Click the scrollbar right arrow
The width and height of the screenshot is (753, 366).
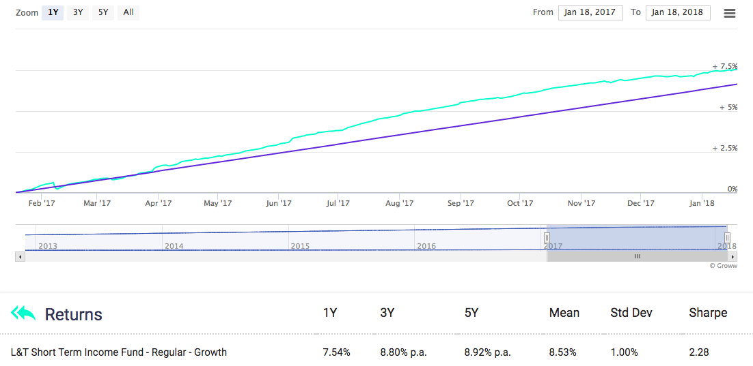pyautogui.click(x=733, y=257)
